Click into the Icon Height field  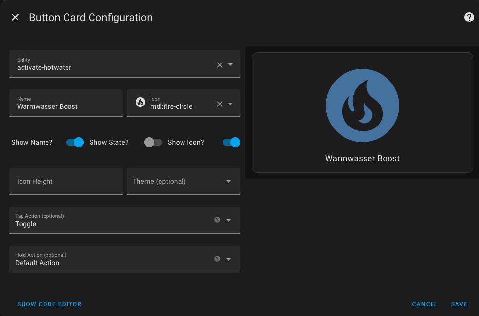(66, 181)
